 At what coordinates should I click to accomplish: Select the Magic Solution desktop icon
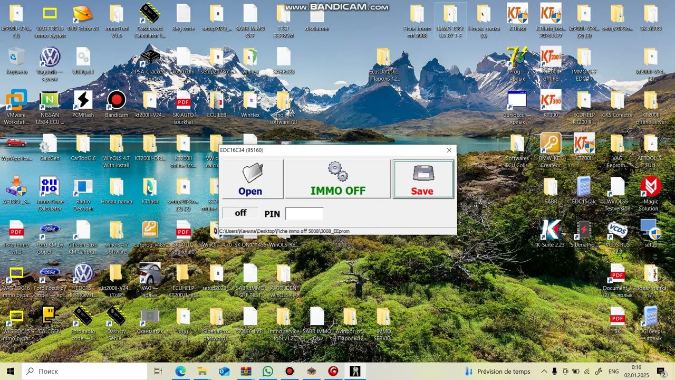pos(651,194)
